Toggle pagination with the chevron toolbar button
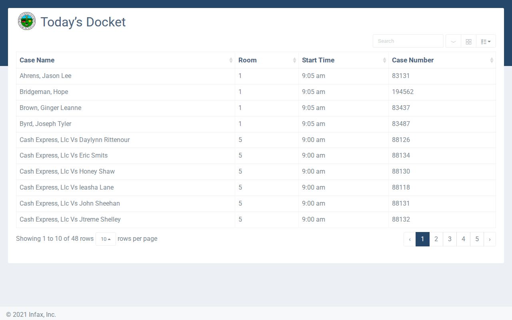This screenshot has height=320, width=512. (x=453, y=41)
